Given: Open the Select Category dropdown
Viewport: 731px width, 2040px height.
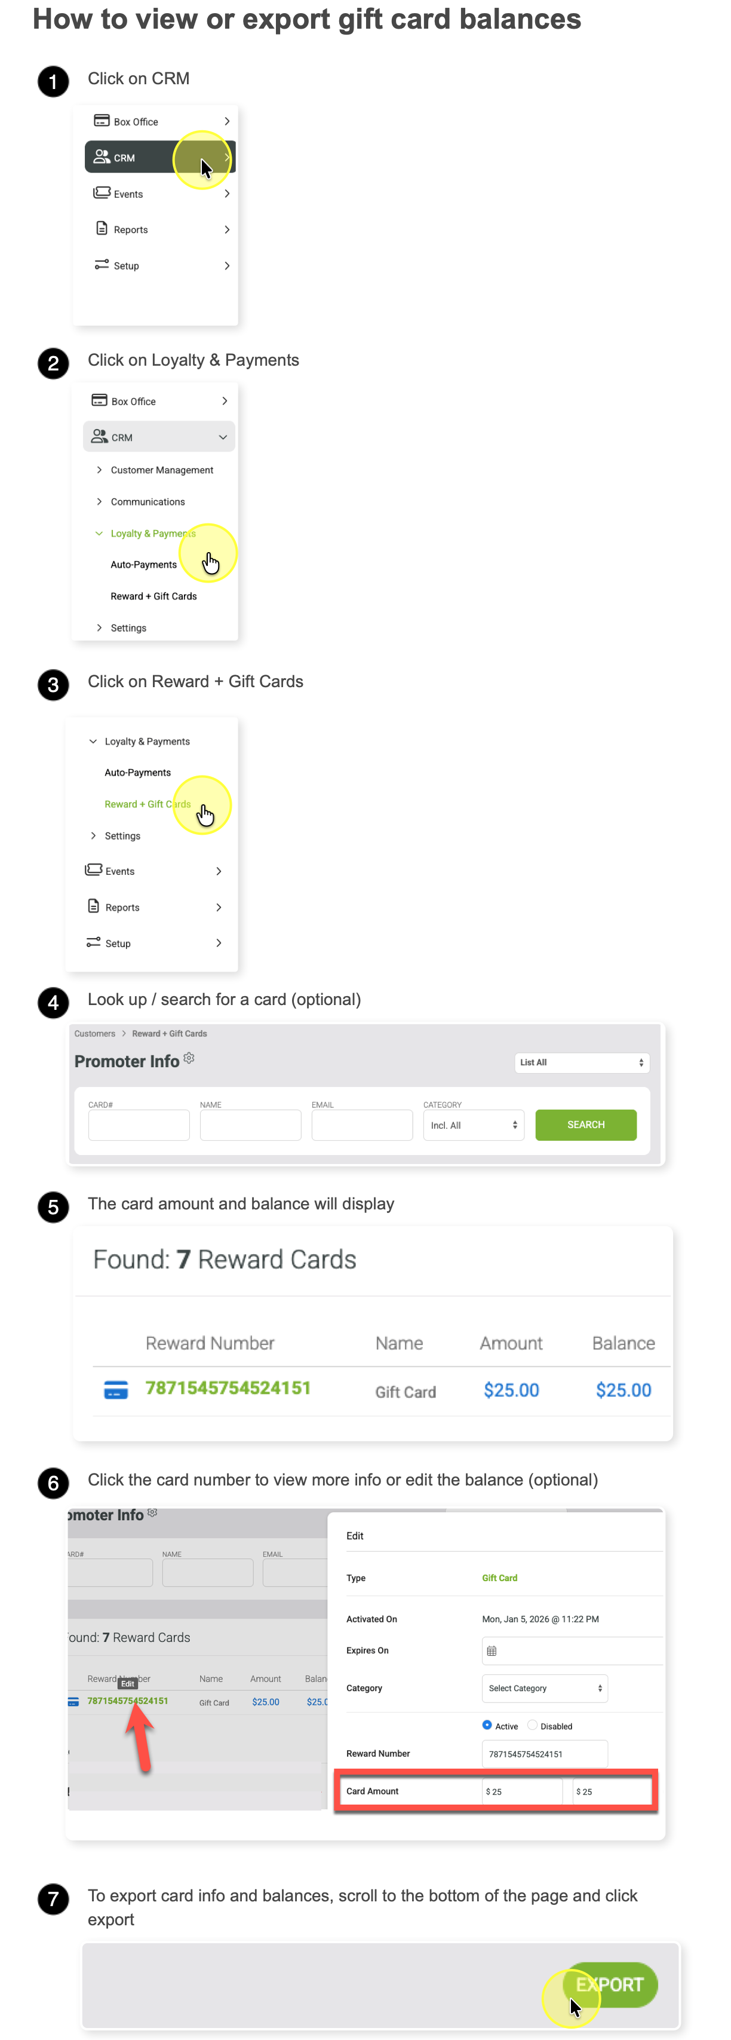Looking at the screenshot, I should click(x=544, y=1689).
